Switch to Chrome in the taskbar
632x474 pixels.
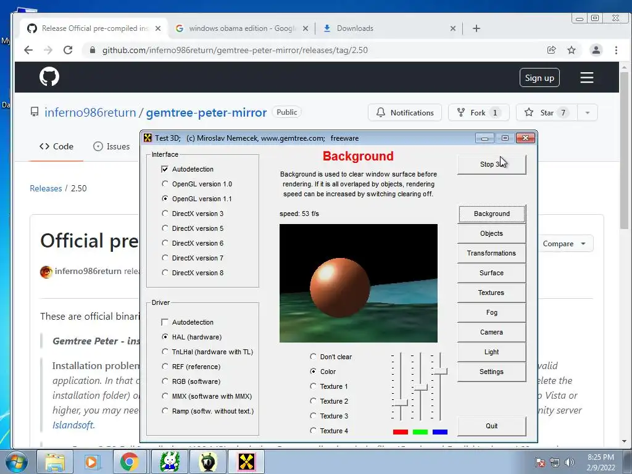click(129, 462)
